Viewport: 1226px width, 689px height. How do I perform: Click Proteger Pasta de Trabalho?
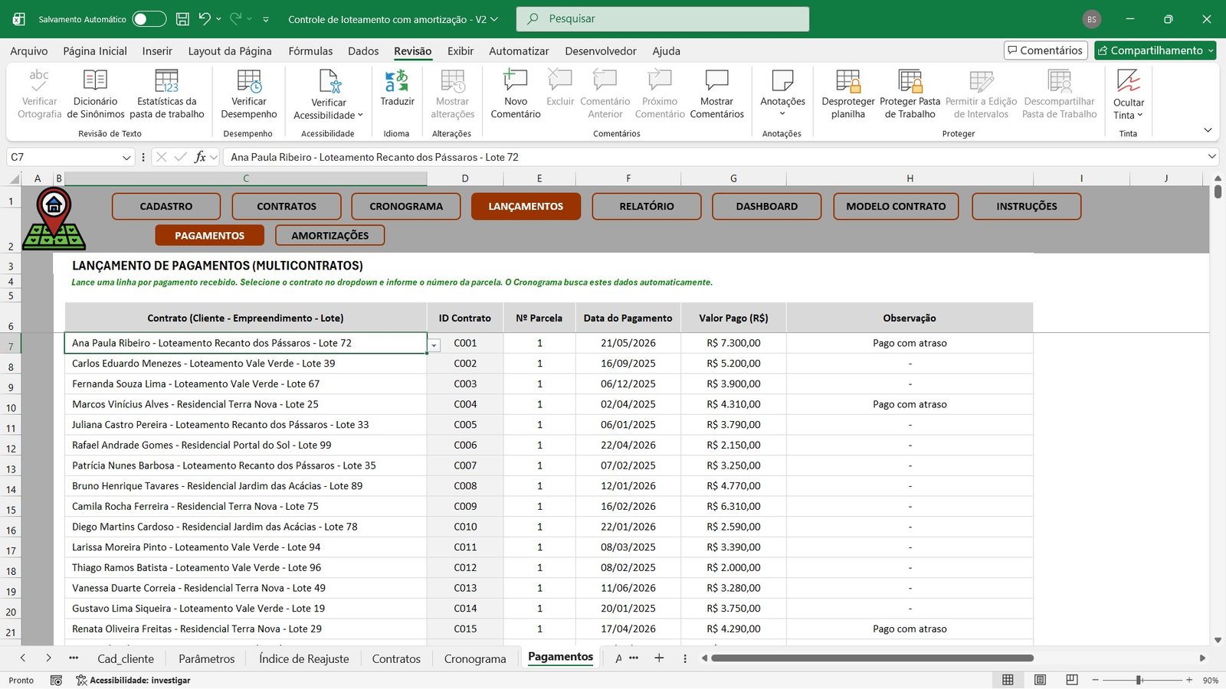[910, 94]
